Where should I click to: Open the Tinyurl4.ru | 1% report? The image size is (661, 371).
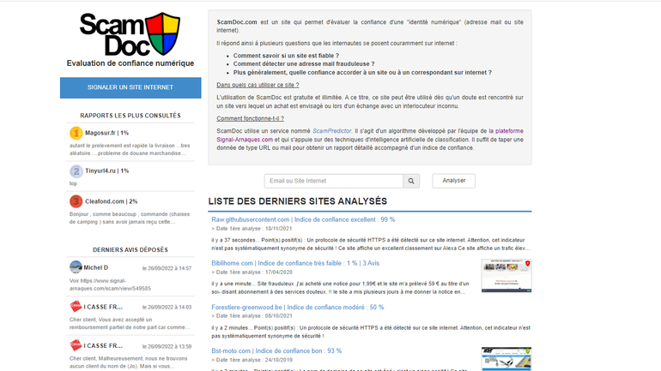click(x=106, y=171)
